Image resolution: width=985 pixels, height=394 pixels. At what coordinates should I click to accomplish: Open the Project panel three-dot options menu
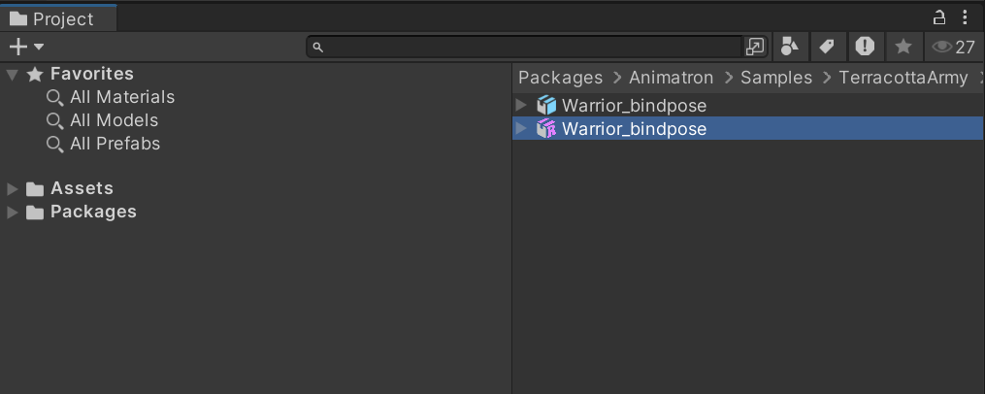pyautogui.click(x=966, y=17)
